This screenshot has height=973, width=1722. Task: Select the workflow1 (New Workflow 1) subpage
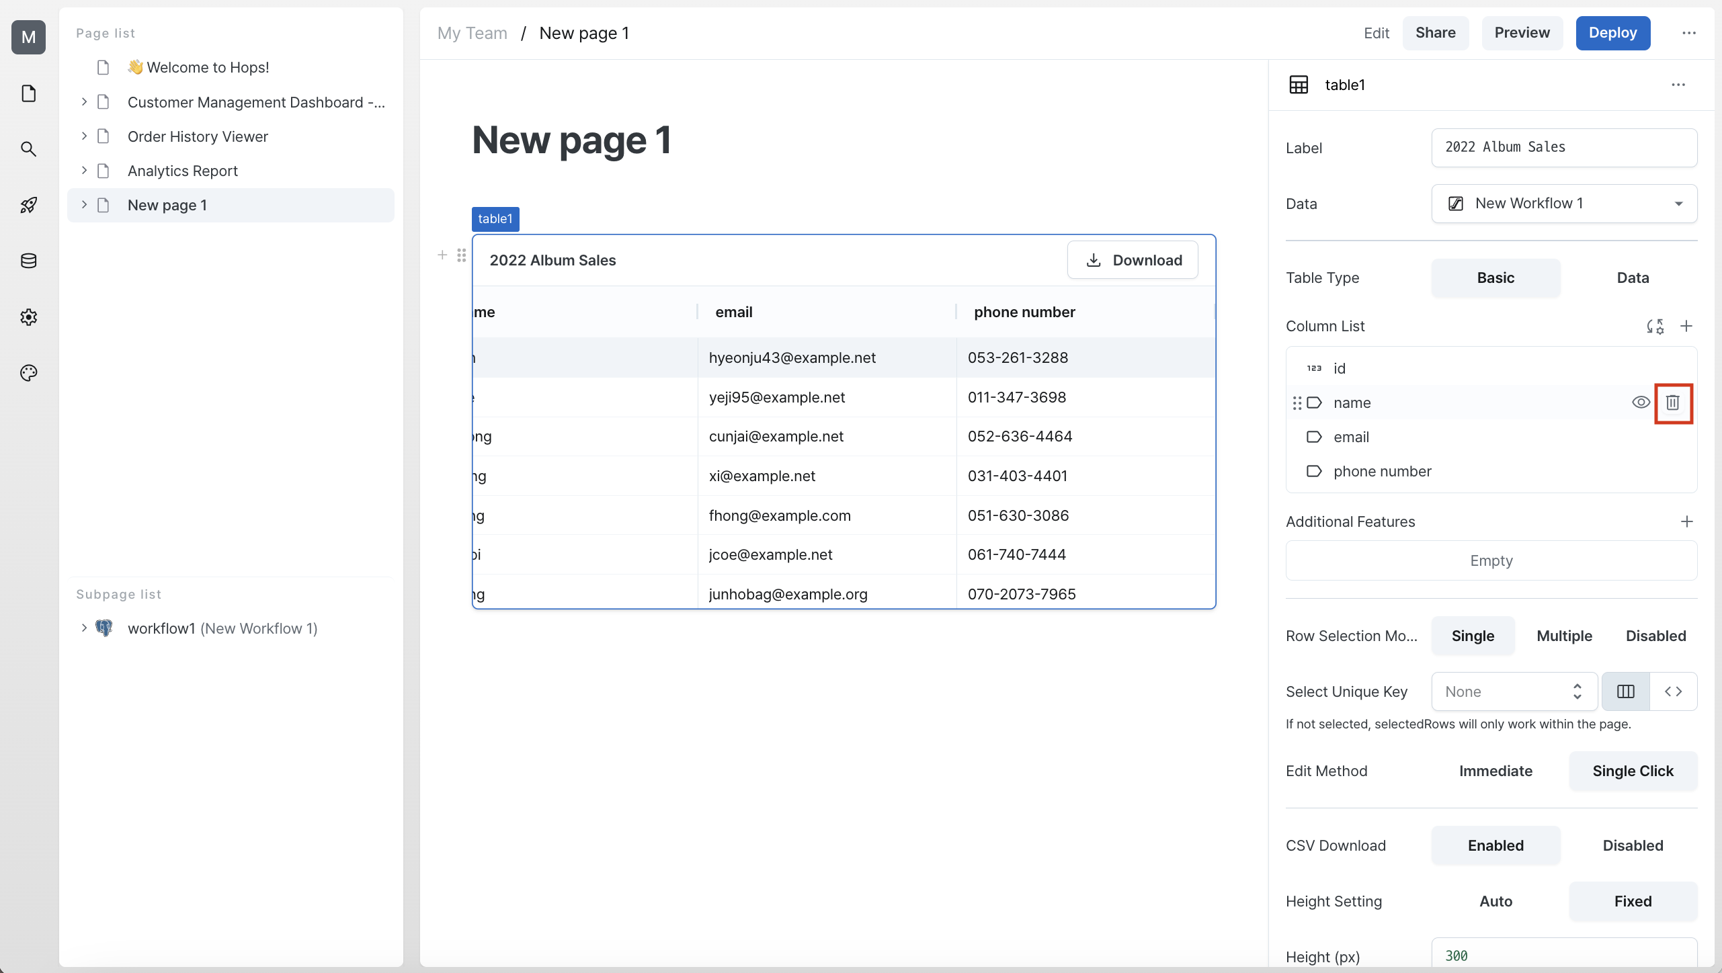231,628
